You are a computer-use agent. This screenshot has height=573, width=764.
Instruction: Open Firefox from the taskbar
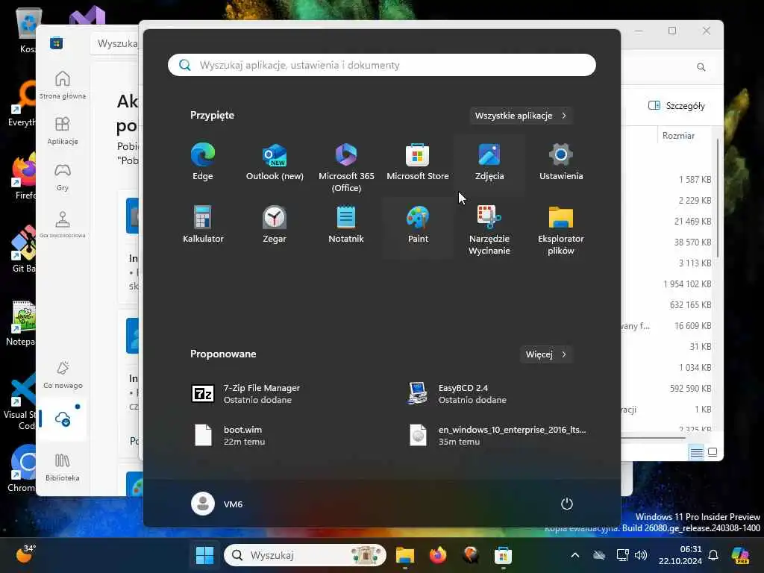[x=437, y=555]
